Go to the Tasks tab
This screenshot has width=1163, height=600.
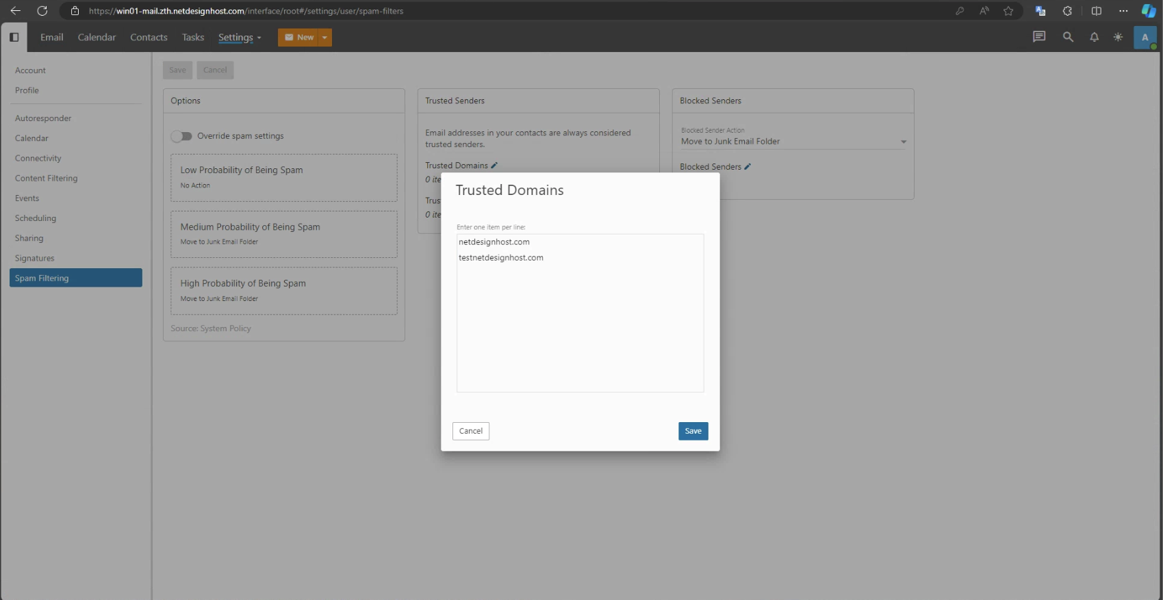pos(193,37)
